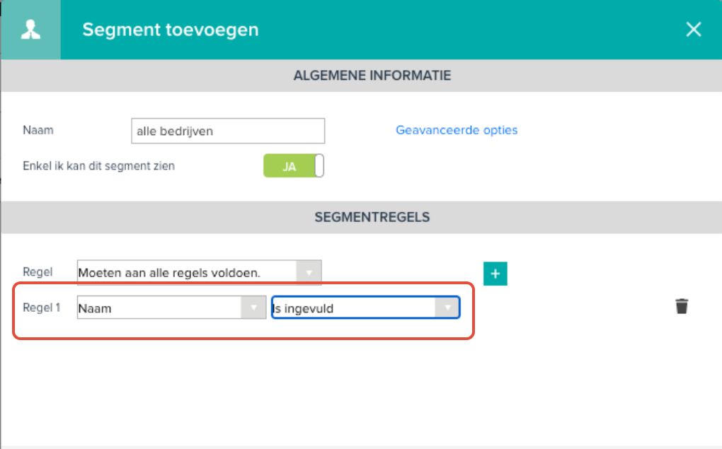Select the ALGEMENE INFORMATIE section header
This screenshot has width=722, height=449.
(372, 76)
